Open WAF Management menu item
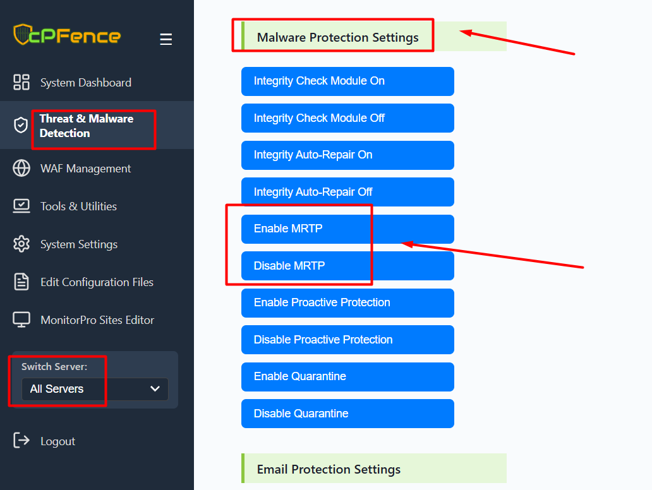Image resolution: width=652 pixels, height=490 pixels. [x=85, y=169]
